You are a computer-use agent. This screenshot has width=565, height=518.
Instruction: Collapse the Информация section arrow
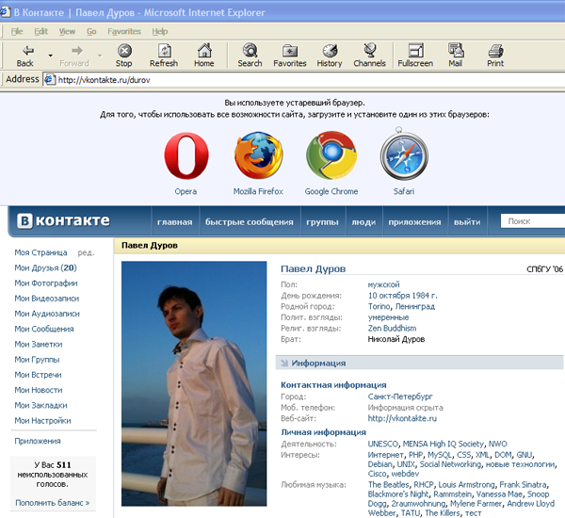tap(284, 363)
